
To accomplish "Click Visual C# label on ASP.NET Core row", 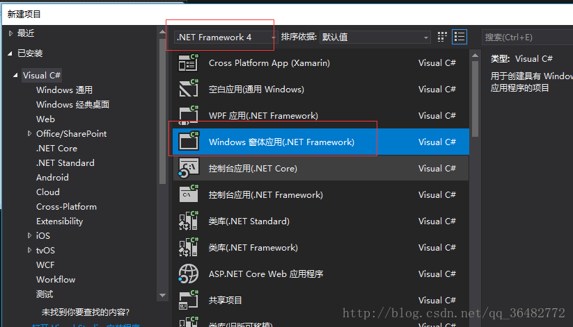I will point(437,274).
